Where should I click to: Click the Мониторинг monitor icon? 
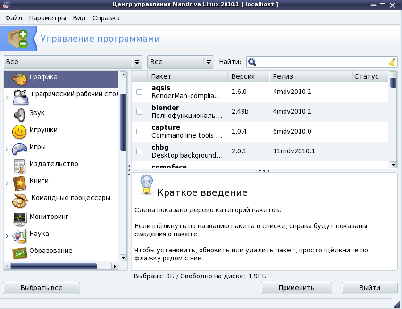[20, 219]
